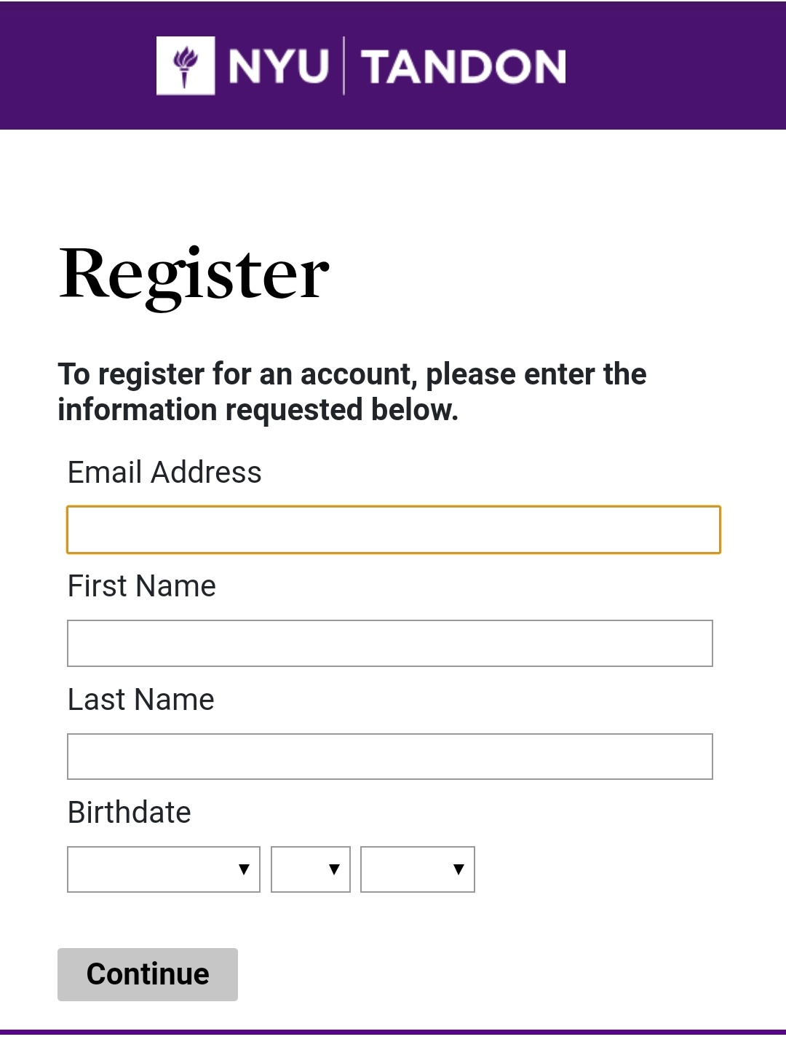
Task: Click the First Name label
Action: pyautogui.click(x=142, y=585)
